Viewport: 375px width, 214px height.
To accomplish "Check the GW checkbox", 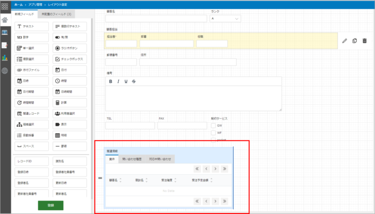I will point(213,126).
